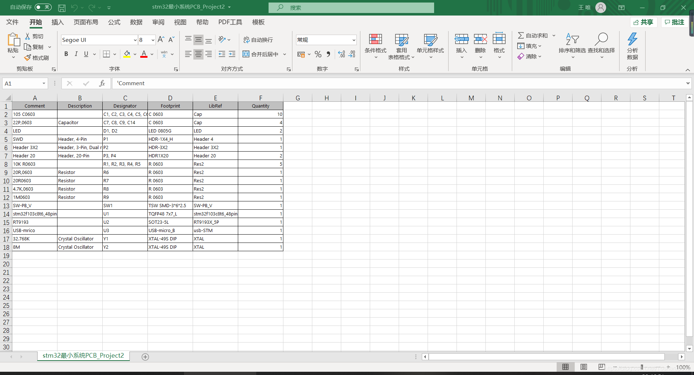Activate the Format Painter brush
The height and width of the screenshot is (375, 694).
point(27,58)
